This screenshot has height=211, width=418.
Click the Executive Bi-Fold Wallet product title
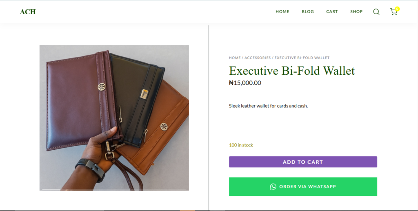tap(292, 71)
